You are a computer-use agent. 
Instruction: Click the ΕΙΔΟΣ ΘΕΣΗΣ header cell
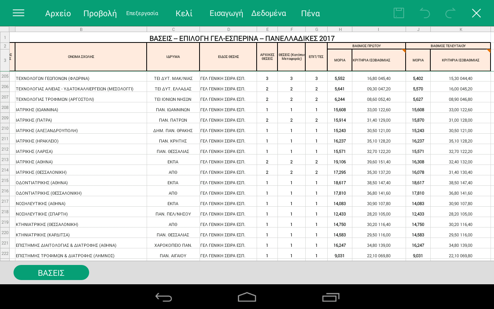228,57
